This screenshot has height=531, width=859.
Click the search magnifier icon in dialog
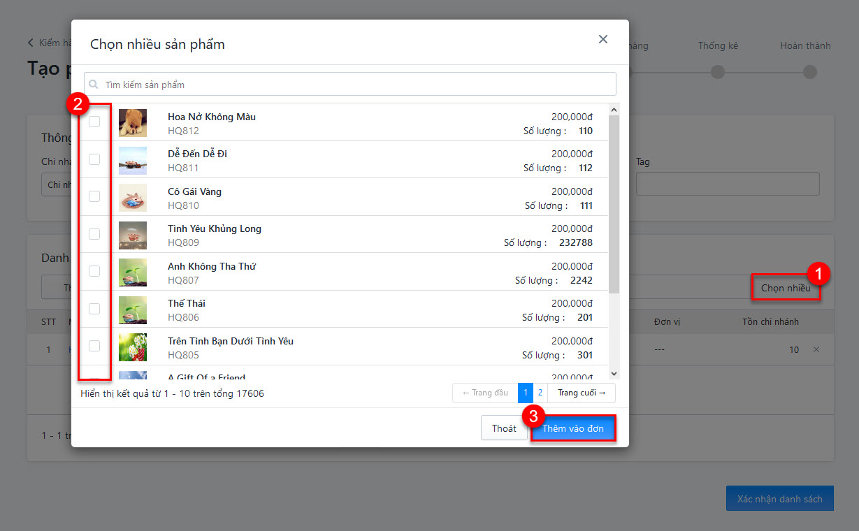94,85
